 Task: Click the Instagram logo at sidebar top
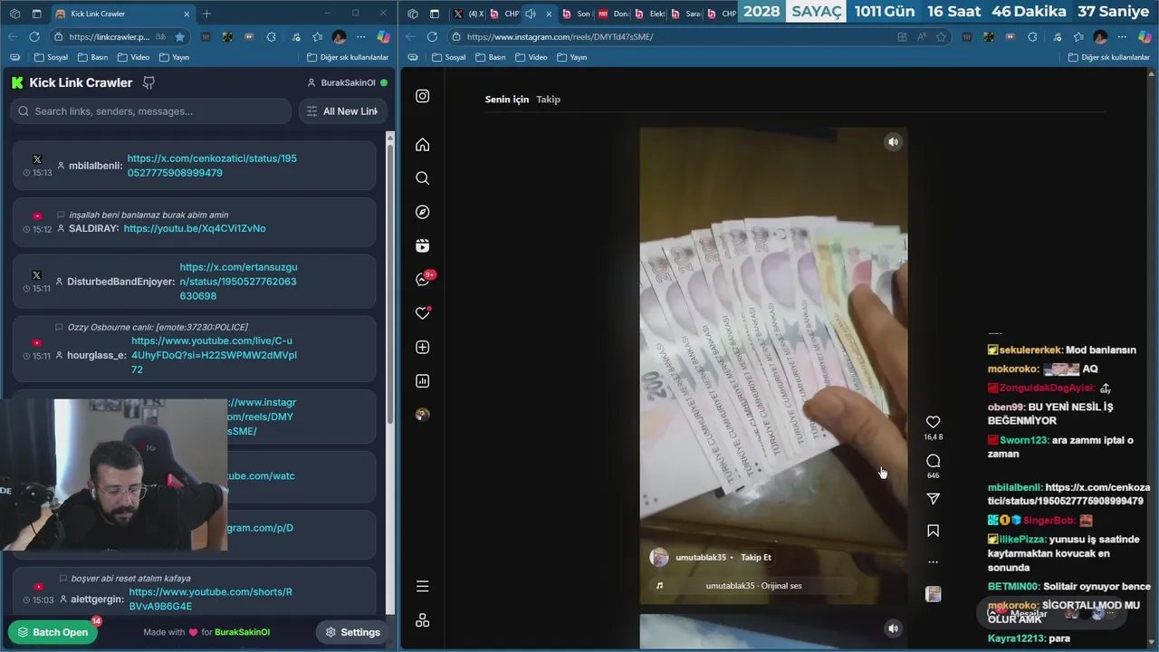click(x=422, y=96)
